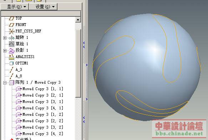Select the A_3 axis icon
This screenshot has height=140, width=208.
click(11, 70)
